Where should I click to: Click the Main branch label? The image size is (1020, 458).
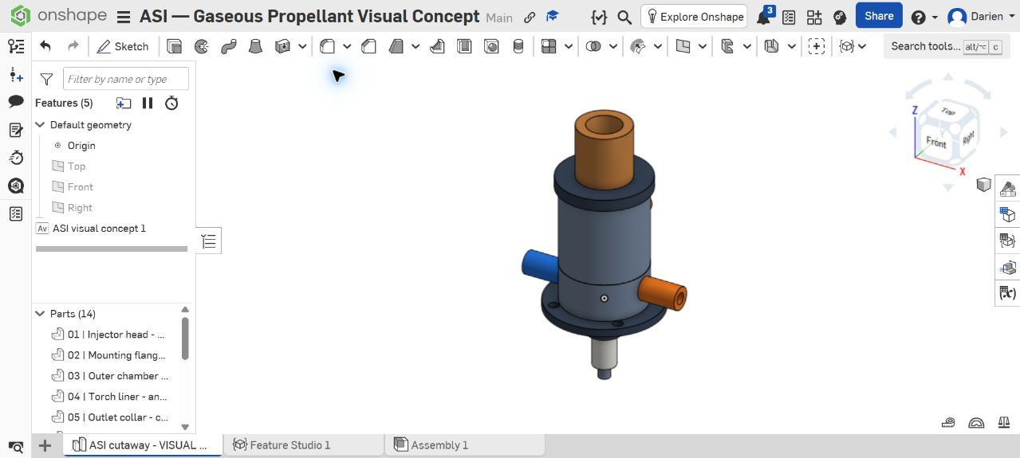pos(499,18)
